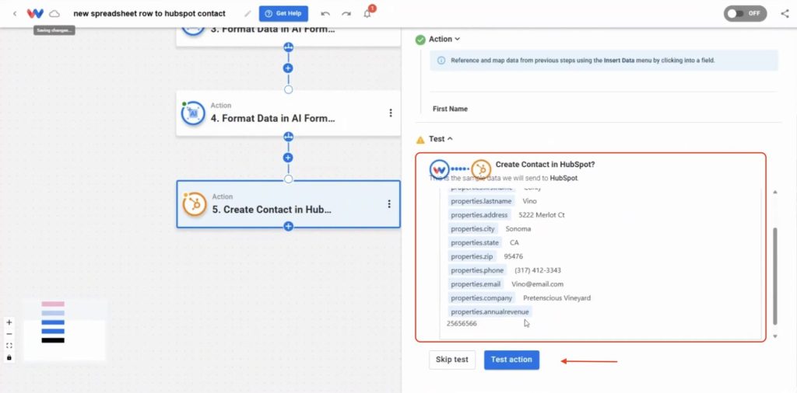797x393 pixels.
Task: Go back using the left chevron arrow
Action: tap(14, 14)
